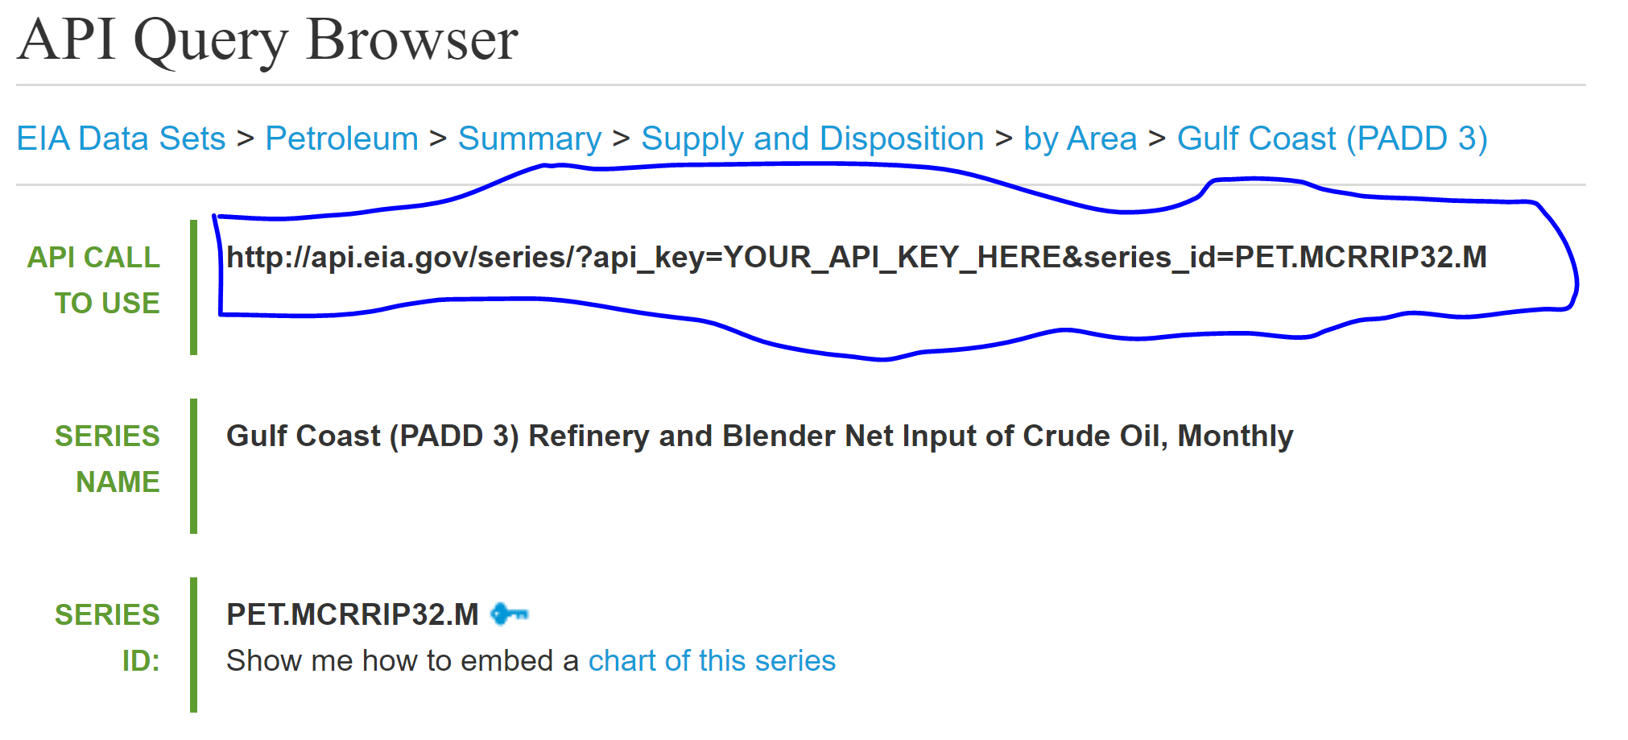Navigate to the Summary breadcrumb

pos(529,138)
